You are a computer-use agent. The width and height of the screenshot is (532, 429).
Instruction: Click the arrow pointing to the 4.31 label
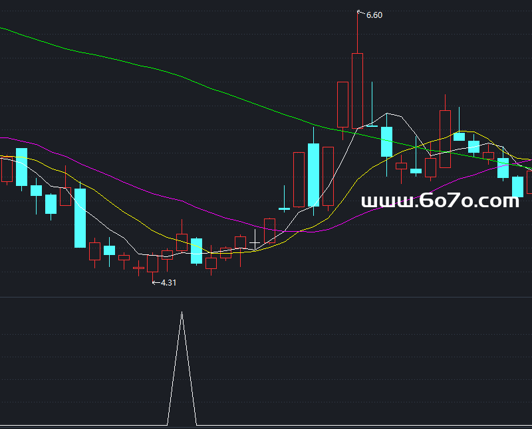coord(156,282)
